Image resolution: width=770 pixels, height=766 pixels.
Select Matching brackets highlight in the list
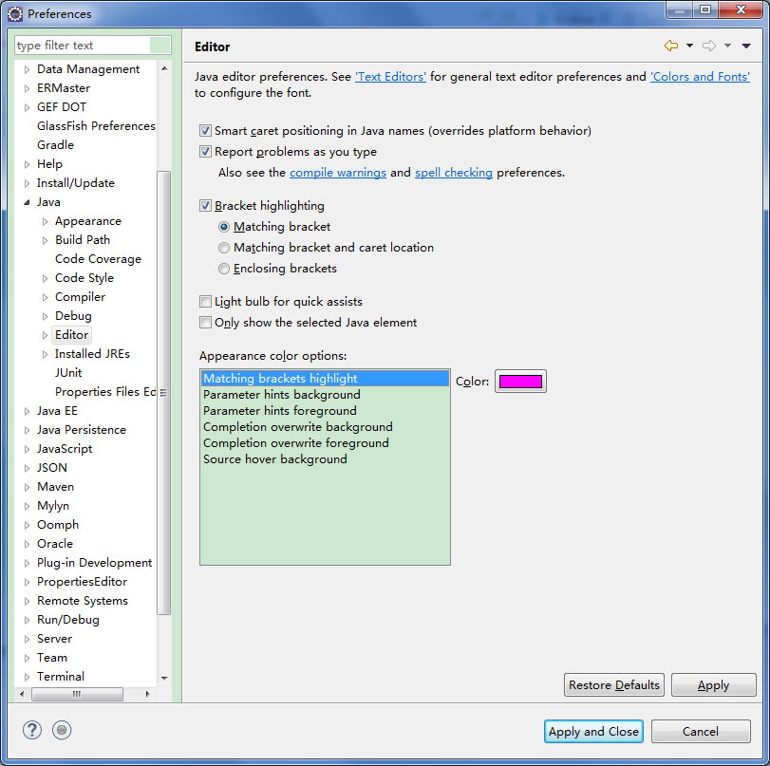(x=325, y=379)
